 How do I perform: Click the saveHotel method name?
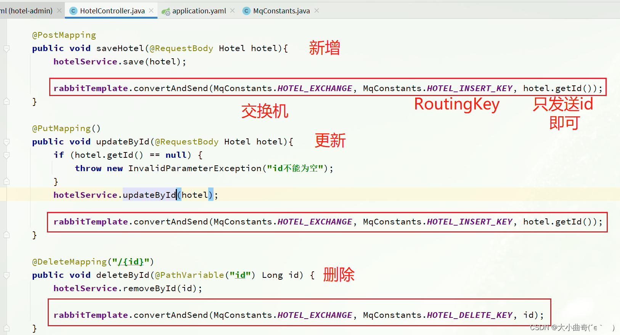point(120,48)
